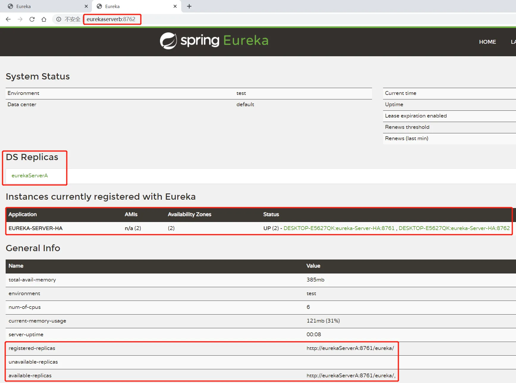
Task: Click the Application column header
Action: 23,214
